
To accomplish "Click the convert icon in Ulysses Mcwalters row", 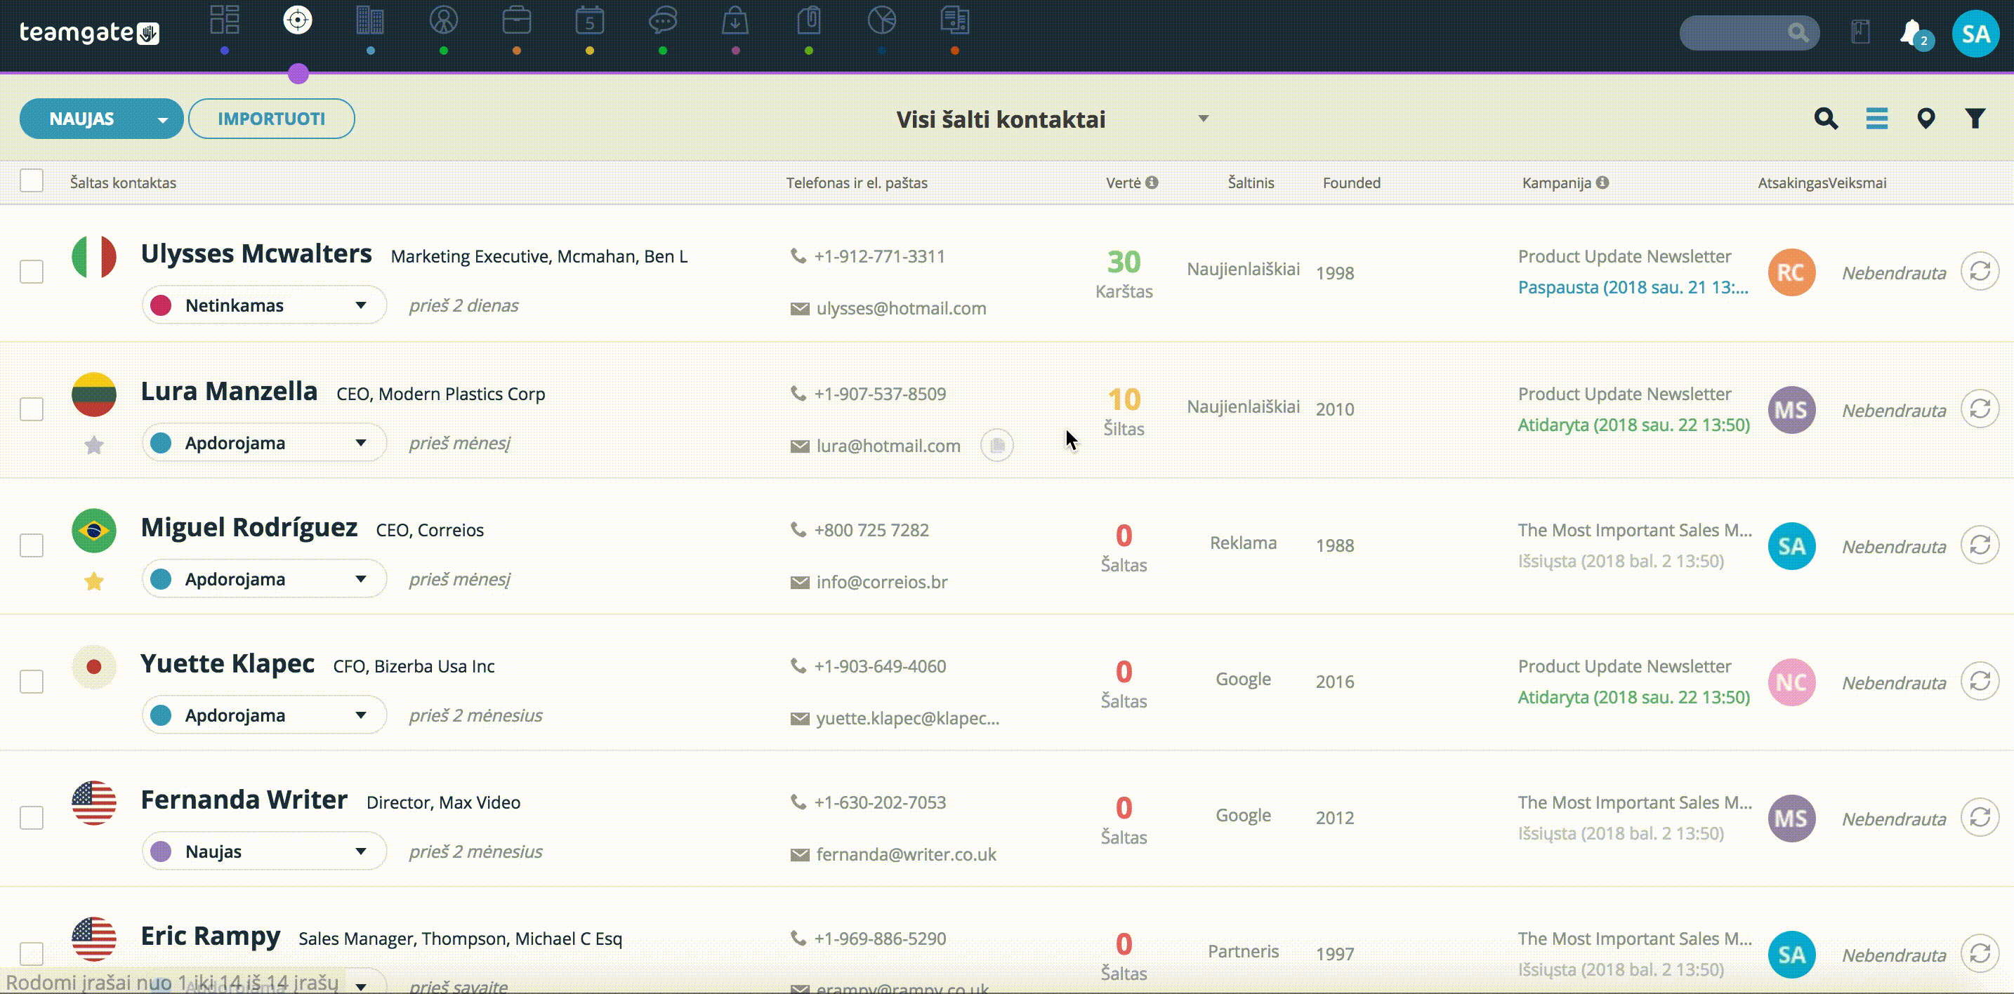I will coord(1980,272).
